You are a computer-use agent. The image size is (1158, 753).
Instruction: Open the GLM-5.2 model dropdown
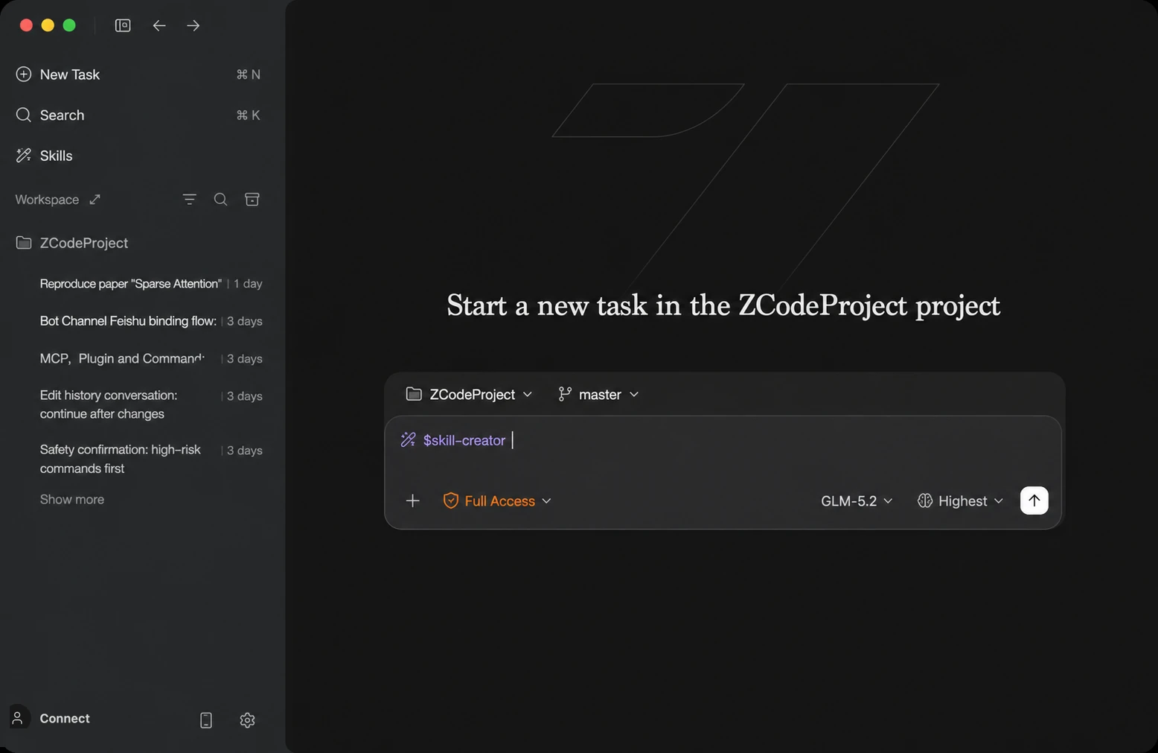click(857, 501)
